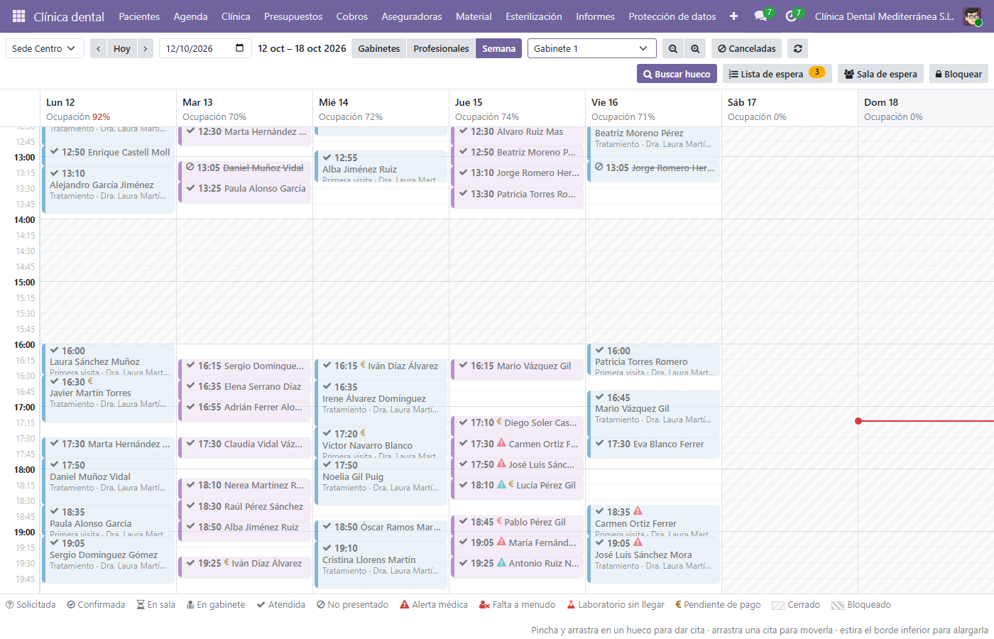Open the Cobros menu
Viewport: 994px width, 639px height.
352,16
